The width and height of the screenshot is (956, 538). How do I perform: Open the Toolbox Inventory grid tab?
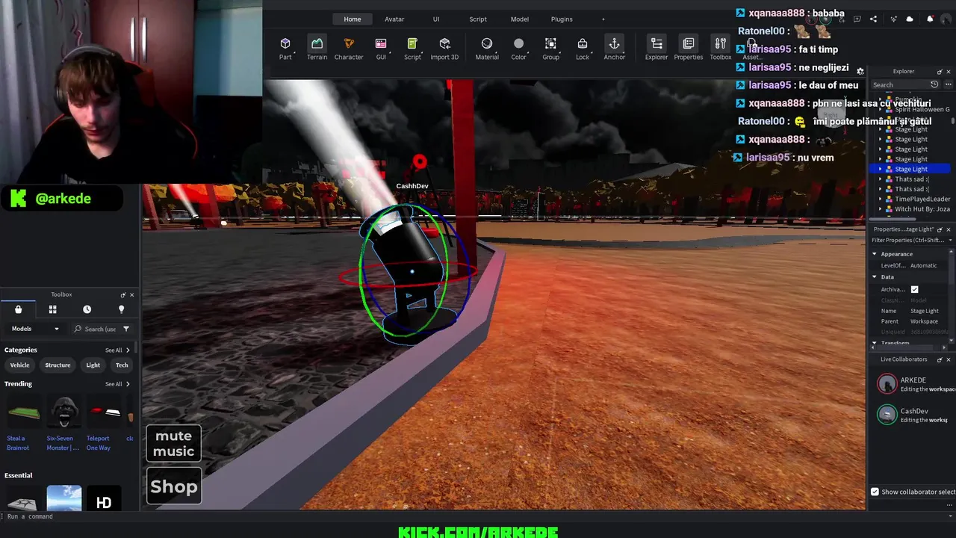point(52,309)
